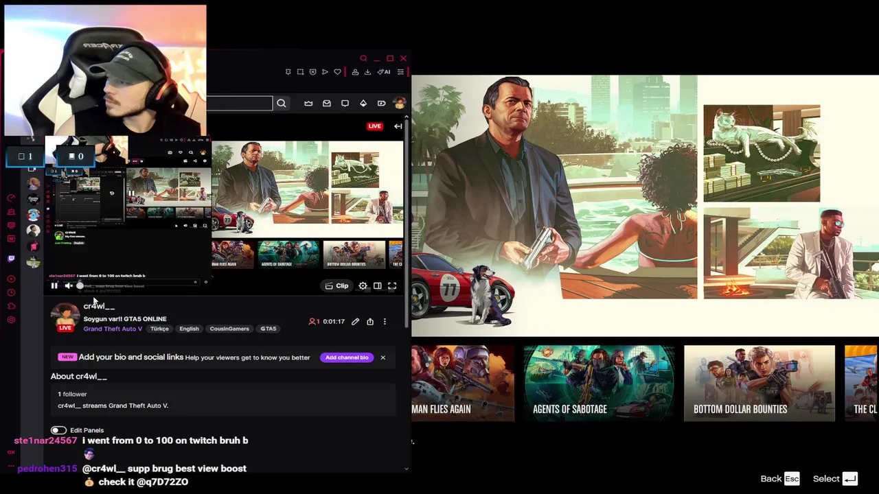The height and width of the screenshot is (494, 879).
Task: Click the Twitch search input field
Action: pyautogui.click(x=240, y=103)
